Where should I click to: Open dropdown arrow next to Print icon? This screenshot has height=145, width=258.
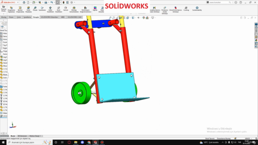coord(49,2)
